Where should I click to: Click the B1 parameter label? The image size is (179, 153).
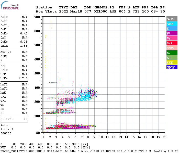pyautogui.click(x=2, y=113)
